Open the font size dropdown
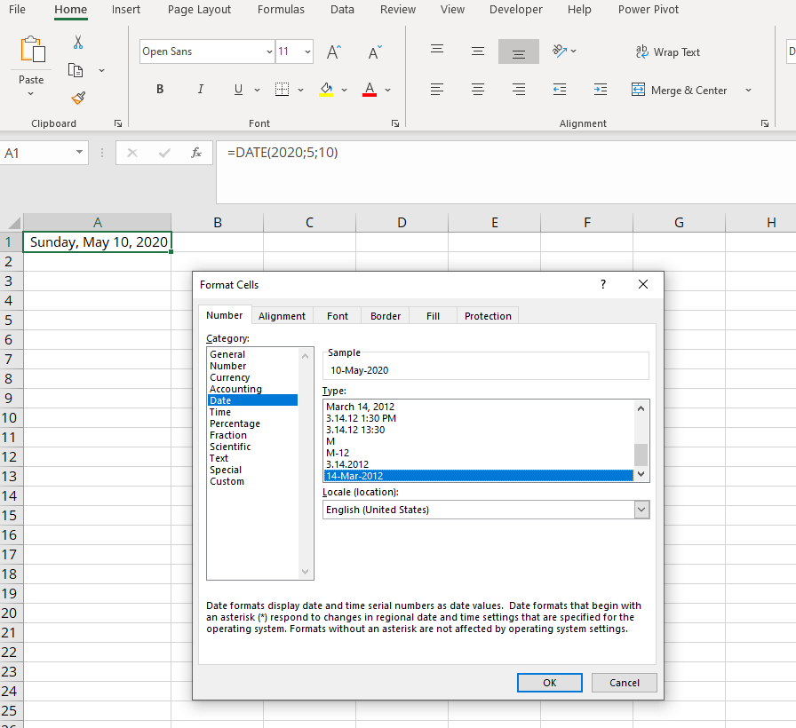The image size is (796, 728). tap(307, 51)
